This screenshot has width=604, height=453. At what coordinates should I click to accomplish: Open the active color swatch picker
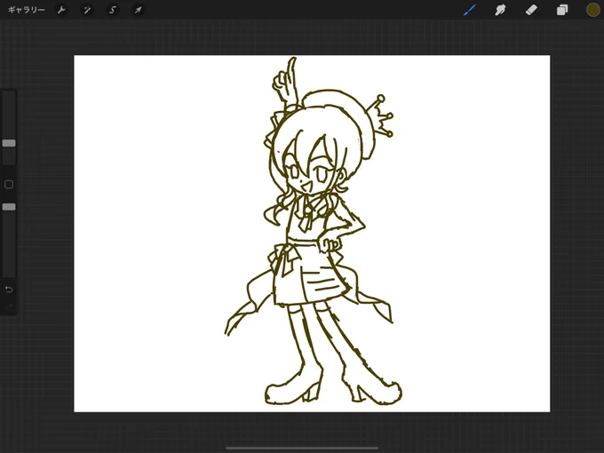pos(592,10)
